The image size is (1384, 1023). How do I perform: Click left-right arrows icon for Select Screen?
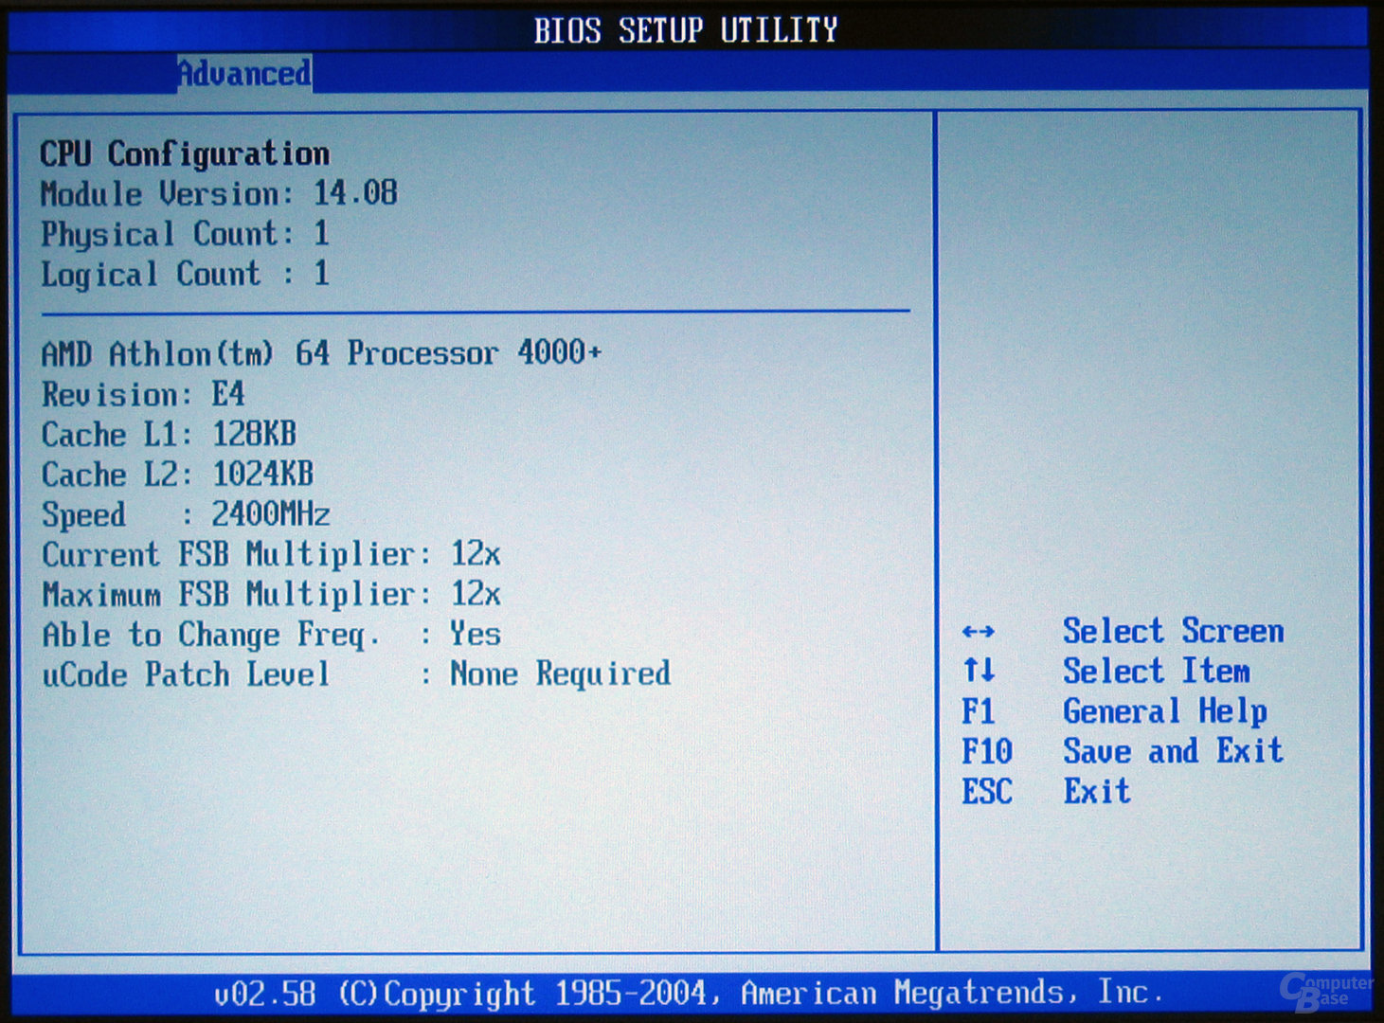pyautogui.click(x=978, y=632)
